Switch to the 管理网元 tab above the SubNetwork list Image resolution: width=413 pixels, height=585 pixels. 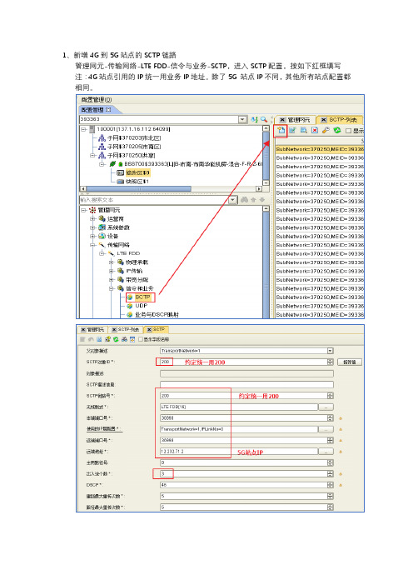296,120
